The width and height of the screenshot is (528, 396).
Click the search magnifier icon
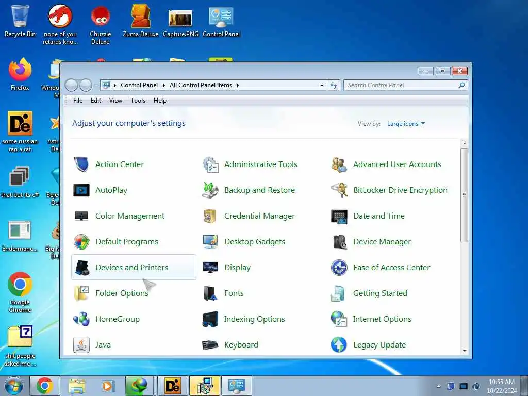[x=461, y=85]
